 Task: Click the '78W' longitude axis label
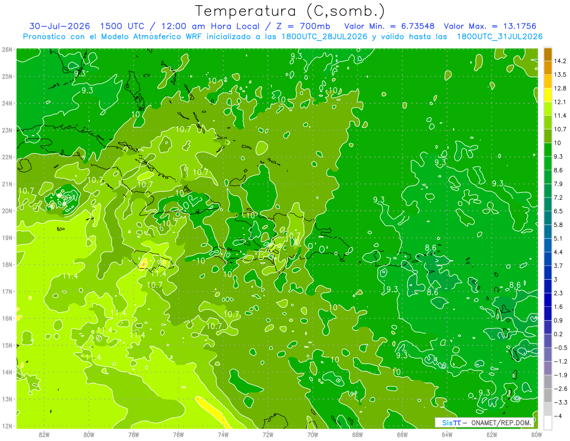[x=133, y=434]
